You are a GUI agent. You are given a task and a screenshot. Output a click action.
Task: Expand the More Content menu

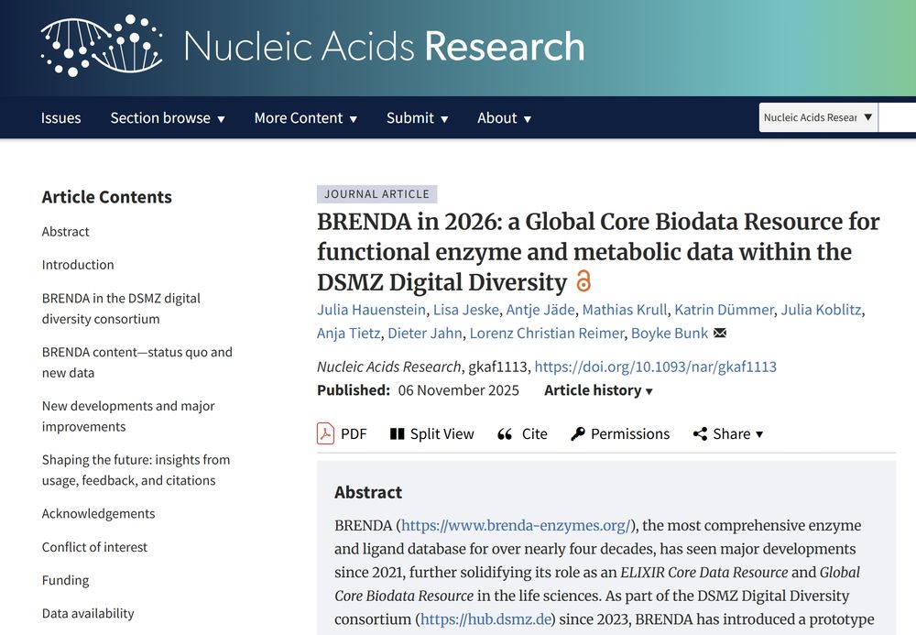[306, 118]
